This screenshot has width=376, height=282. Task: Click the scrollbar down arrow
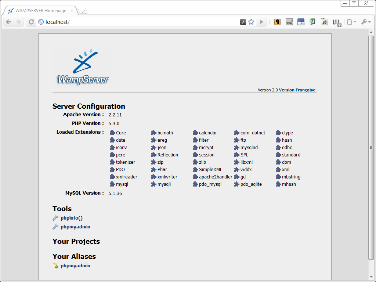(x=371, y=278)
